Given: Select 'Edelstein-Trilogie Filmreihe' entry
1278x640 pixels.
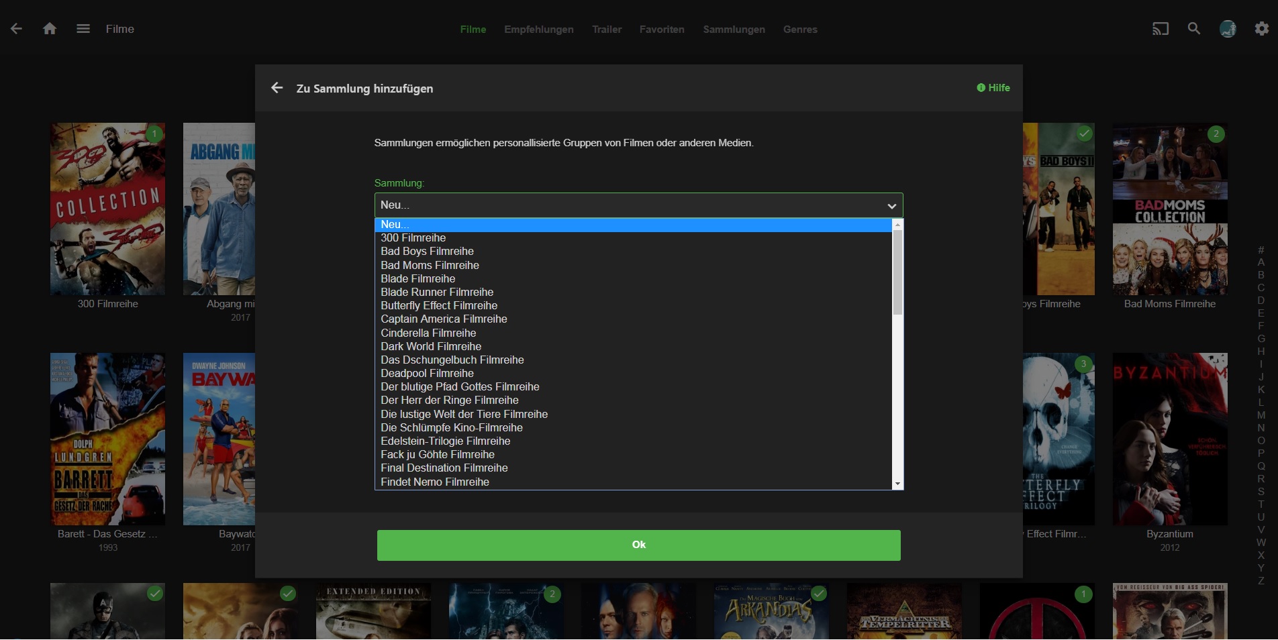Looking at the screenshot, I should pyautogui.click(x=633, y=441).
